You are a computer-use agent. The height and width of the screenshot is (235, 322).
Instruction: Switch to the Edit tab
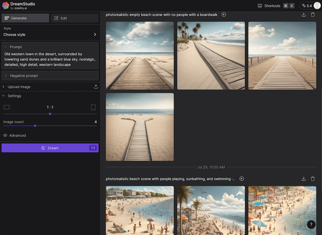(75, 18)
